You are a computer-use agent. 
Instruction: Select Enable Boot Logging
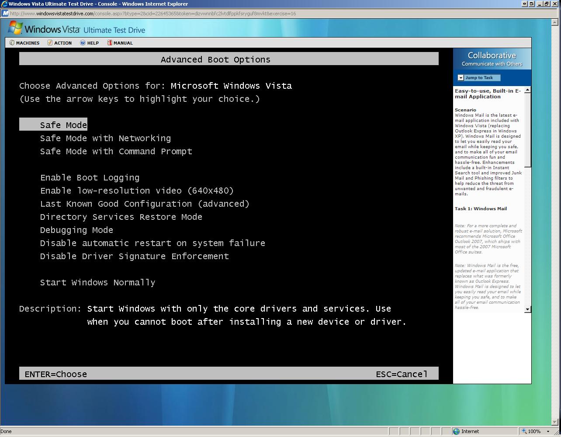(x=90, y=177)
